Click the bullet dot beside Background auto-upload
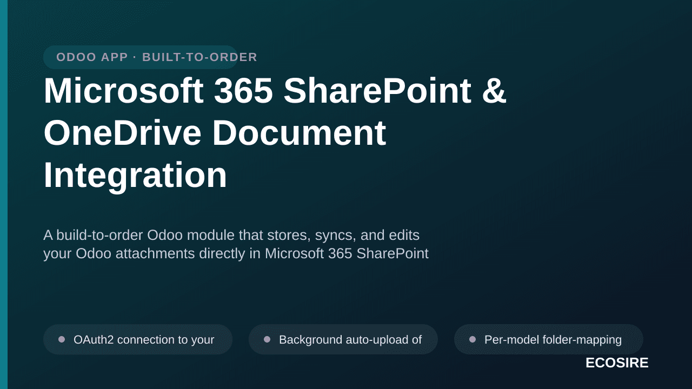Viewport: 692px width, 389px height. [267, 339]
